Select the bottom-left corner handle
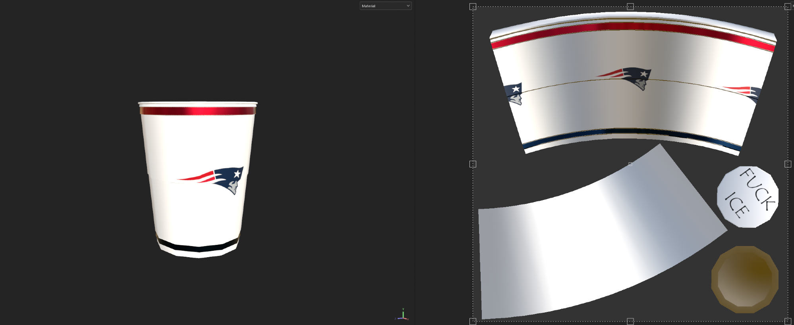 tap(473, 321)
